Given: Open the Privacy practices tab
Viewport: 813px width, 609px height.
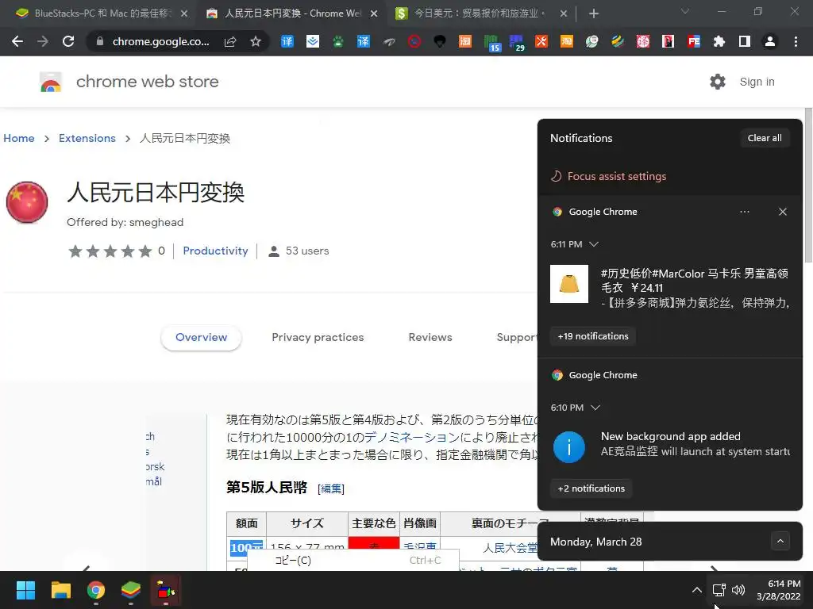Looking at the screenshot, I should 318,338.
